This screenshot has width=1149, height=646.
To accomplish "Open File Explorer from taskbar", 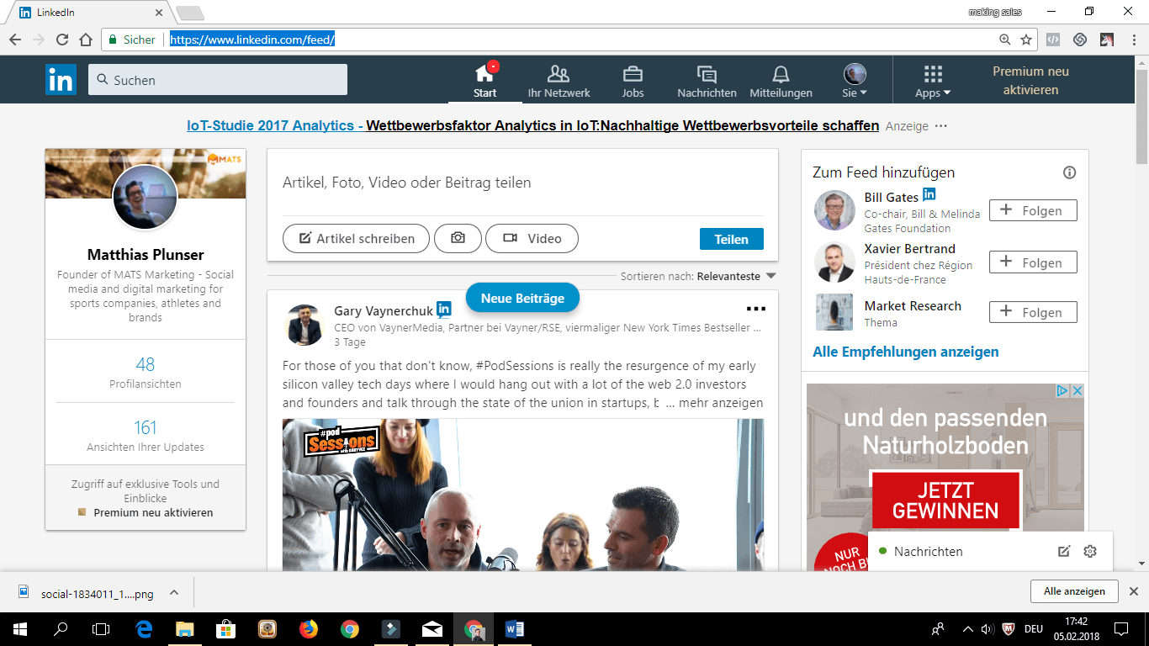I will pos(185,628).
